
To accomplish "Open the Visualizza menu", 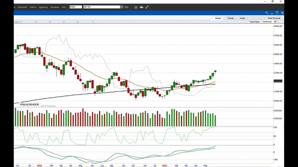I will click(54, 7).
